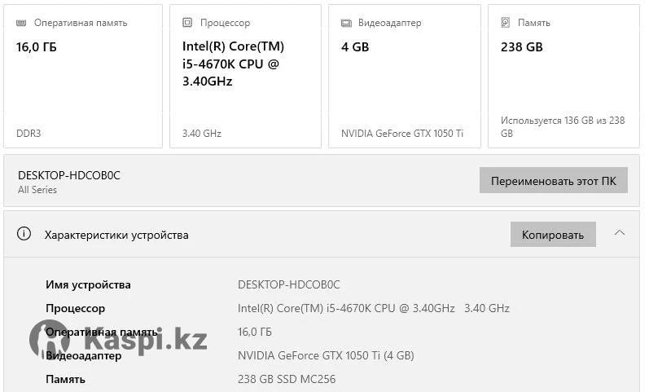649x392 pixels.
Task: Click the info icon beside Характеристики устройства
Action: point(24,235)
